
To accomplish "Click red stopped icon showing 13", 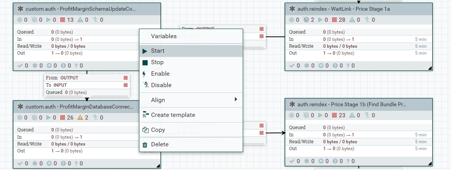I will point(62,20).
